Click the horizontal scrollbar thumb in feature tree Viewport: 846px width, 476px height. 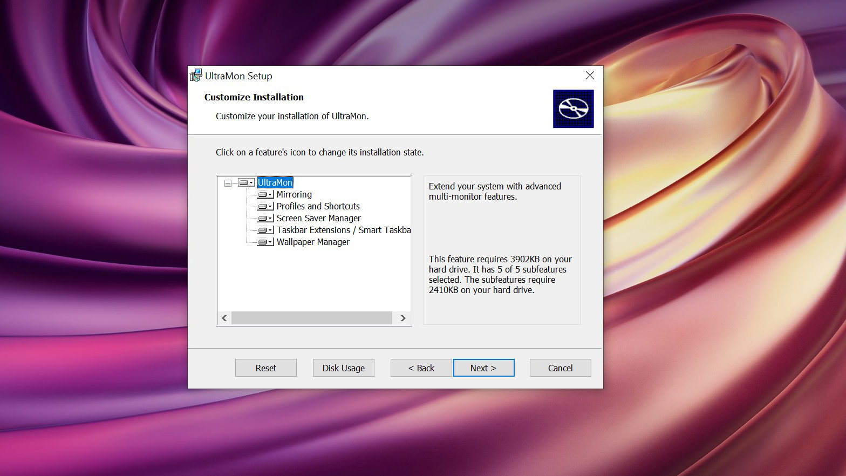point(312,318)
